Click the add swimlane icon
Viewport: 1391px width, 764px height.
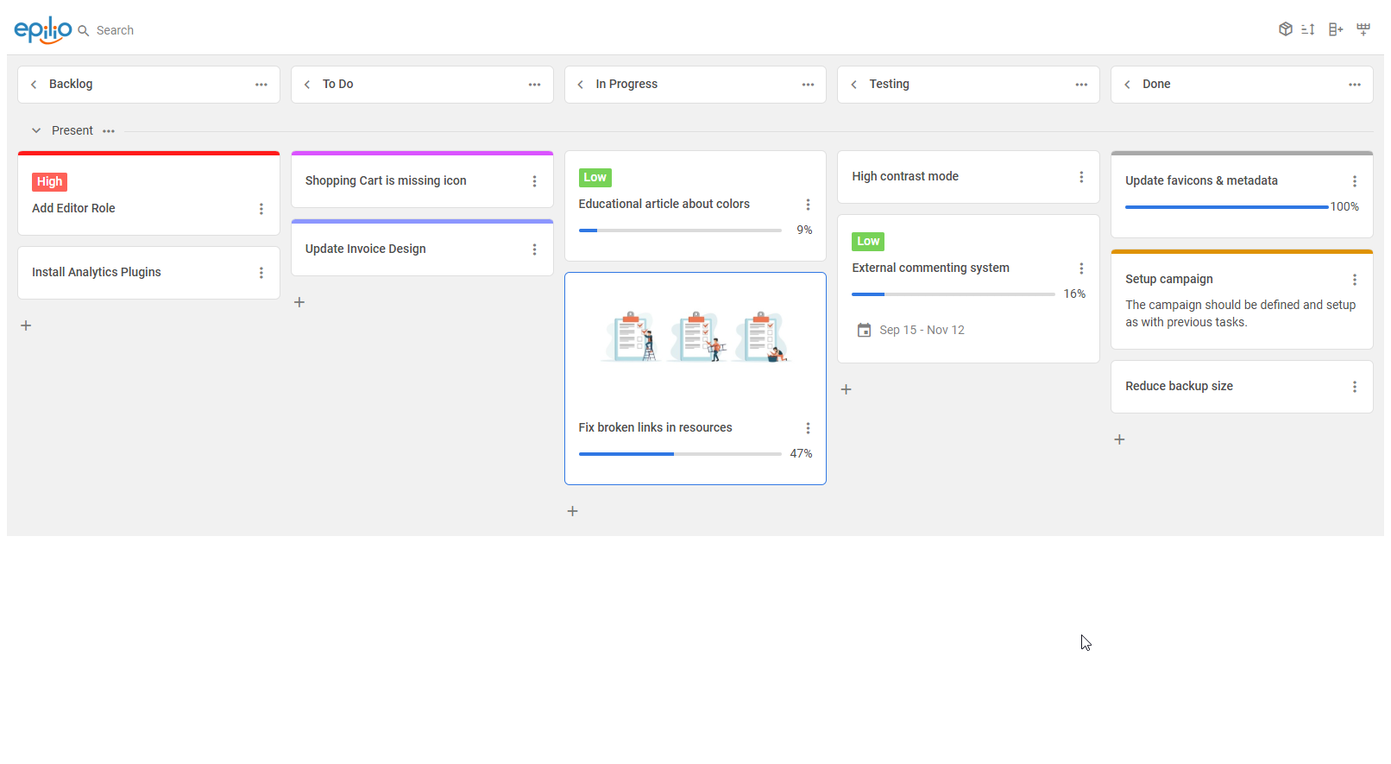pos(1363,29)
